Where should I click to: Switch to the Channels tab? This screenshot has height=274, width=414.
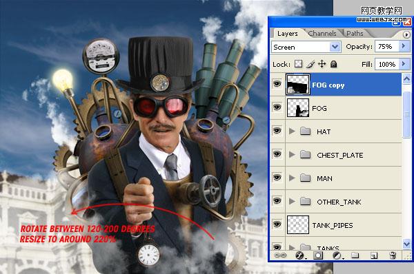tap(322, 34)
